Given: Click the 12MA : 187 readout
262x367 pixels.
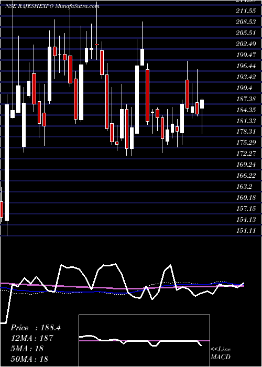Looking at the screenshot, I should pos(32,338).
